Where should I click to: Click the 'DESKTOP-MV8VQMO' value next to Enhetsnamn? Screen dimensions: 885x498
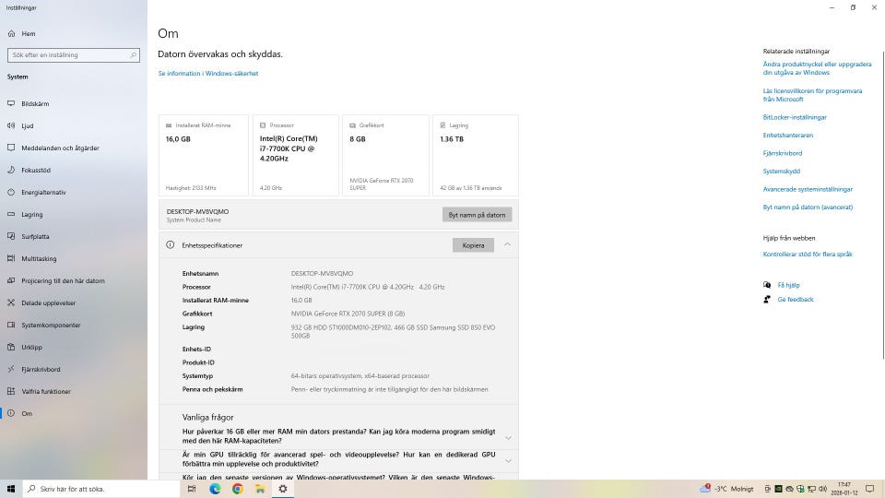click(x=323, y=273)
